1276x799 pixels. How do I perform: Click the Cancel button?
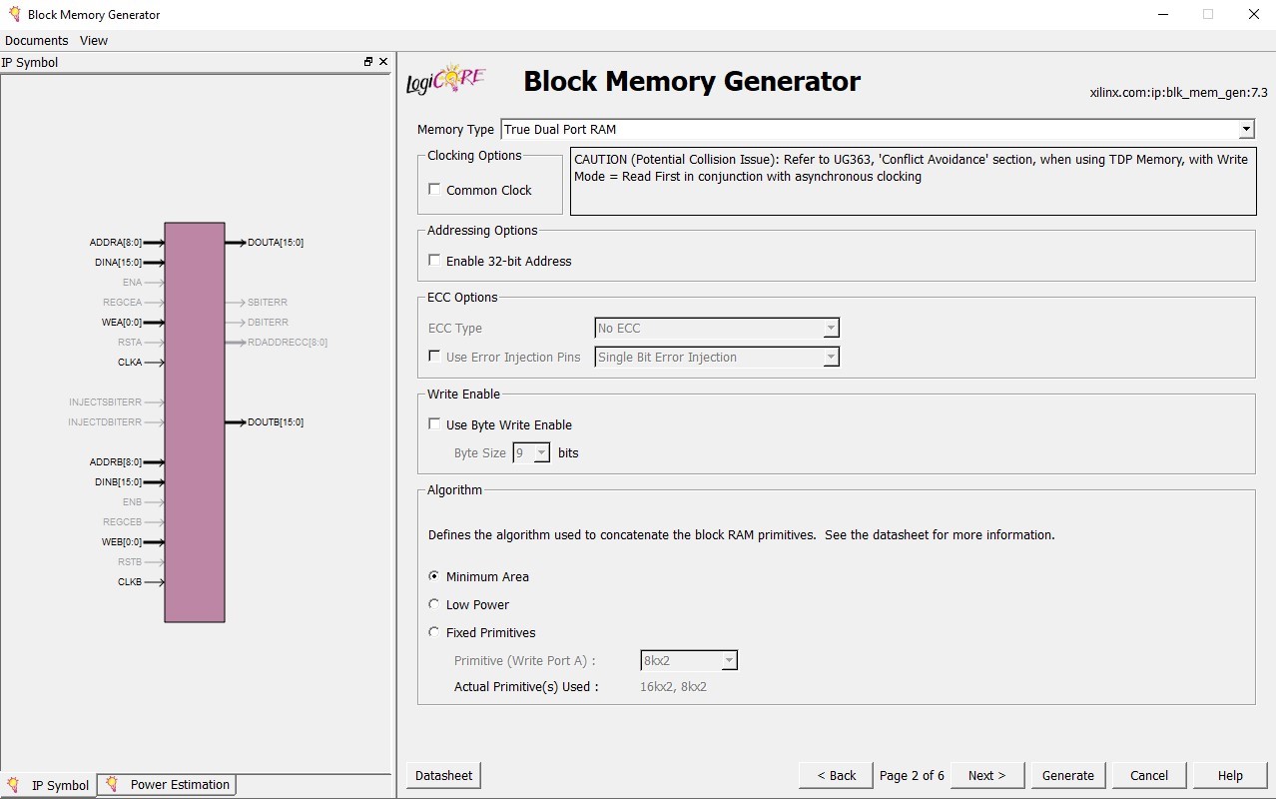coord(1149,775)
